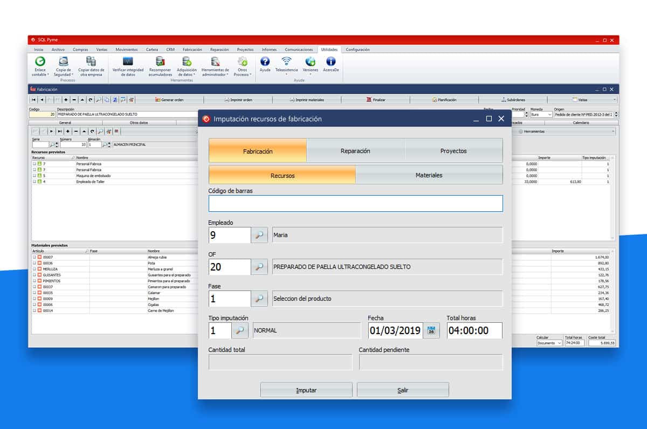647x429 pixels.
Task: Click the Salir button
Action: (x=403, y=390)
